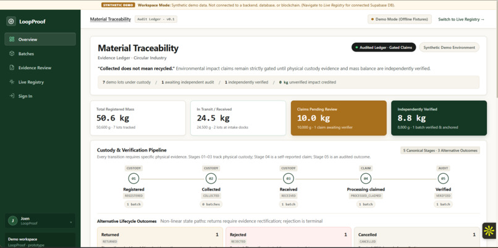The height and width of the screenshot is (248, 498).
Task: Go to Evidence Review in sidebar
Action: tap(40, 68)
